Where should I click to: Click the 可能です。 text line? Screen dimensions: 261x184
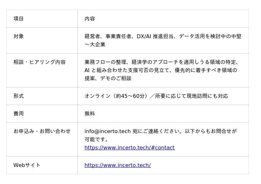97,140
